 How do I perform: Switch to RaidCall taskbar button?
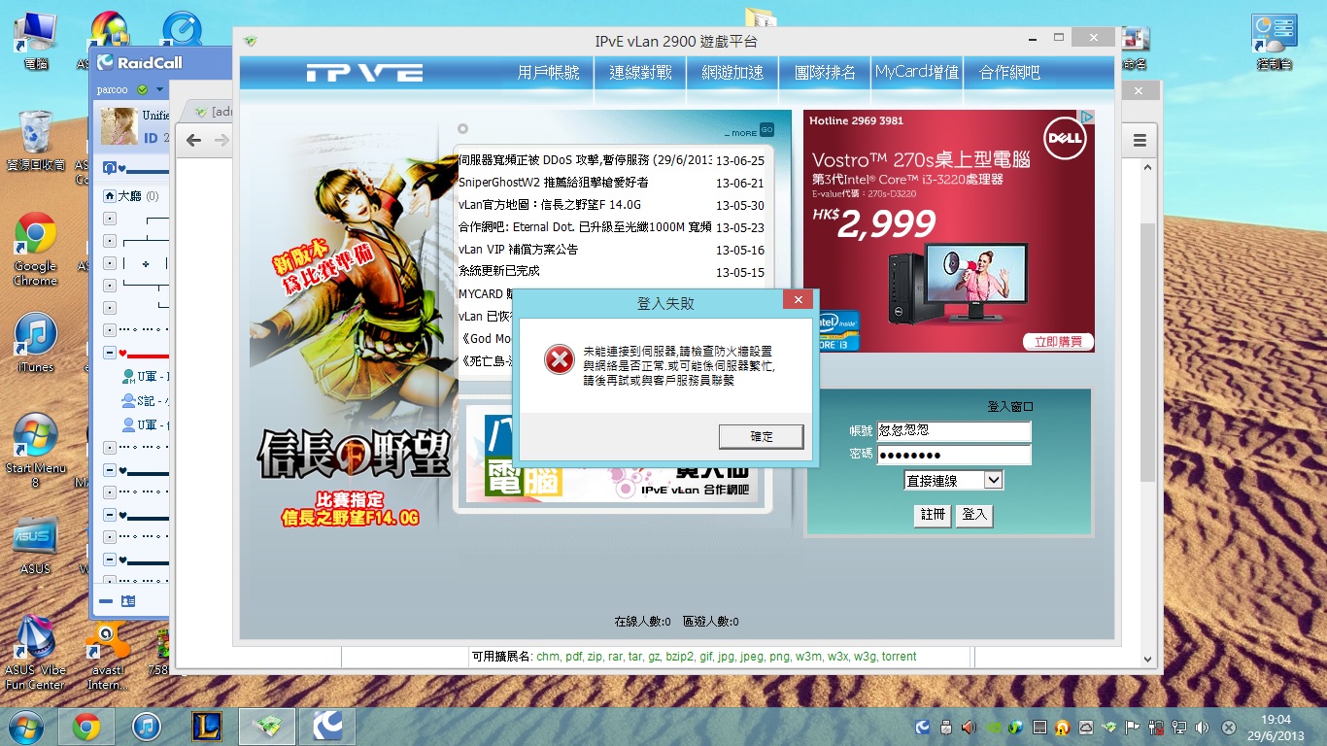[x=327, y=727]
